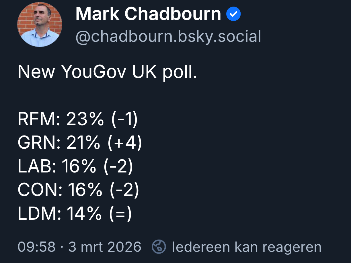Click the 14% figure for LDM

[x=84, y=214]
